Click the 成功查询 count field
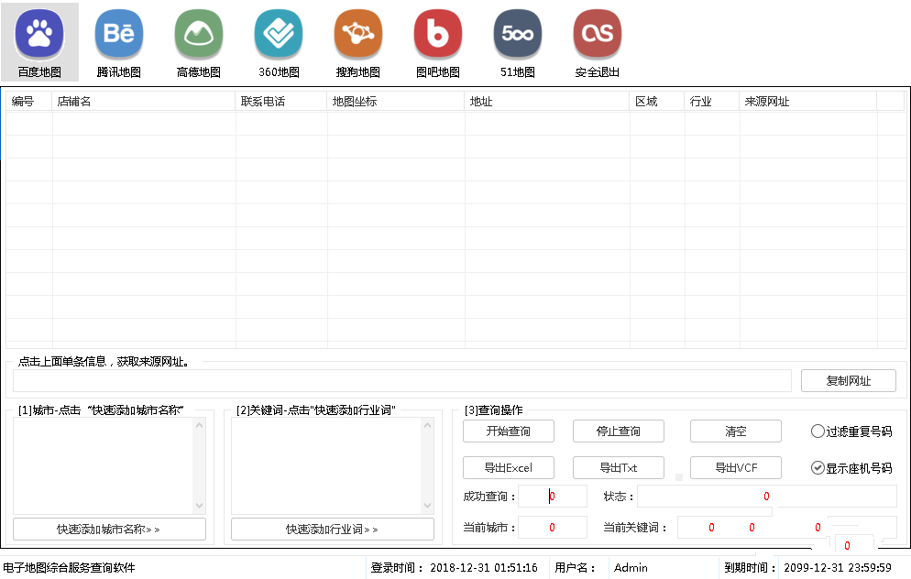The image size is (911, 579). (x=553, y=497)
